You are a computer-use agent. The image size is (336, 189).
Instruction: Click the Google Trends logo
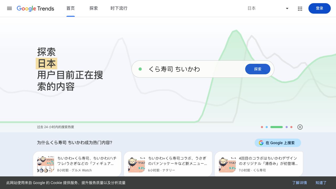(35, 8)
